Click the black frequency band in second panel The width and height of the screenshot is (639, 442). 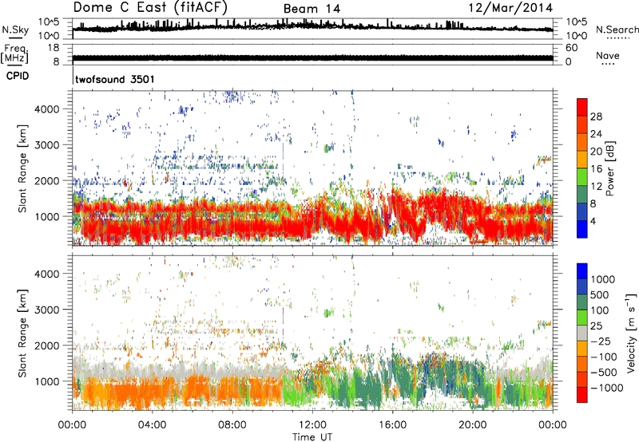tap(312, 58)
